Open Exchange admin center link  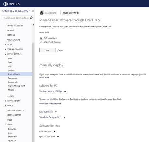(x=12, y=129)
